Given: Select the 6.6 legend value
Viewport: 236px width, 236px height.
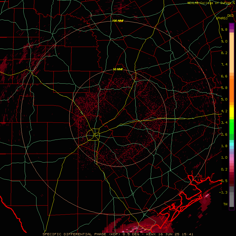Looking at the screenshot, I should click(224, 76).
